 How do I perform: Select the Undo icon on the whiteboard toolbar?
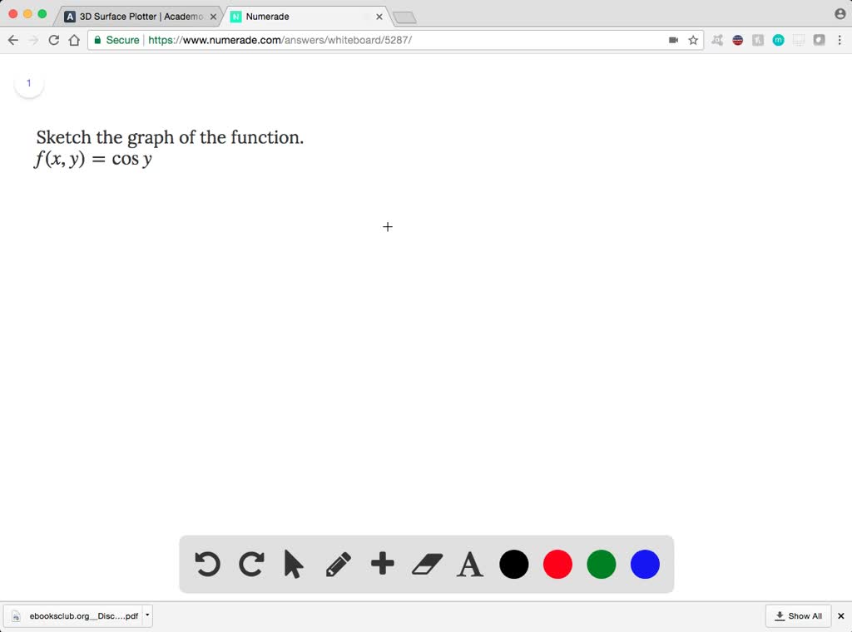[x=207, y=564]
